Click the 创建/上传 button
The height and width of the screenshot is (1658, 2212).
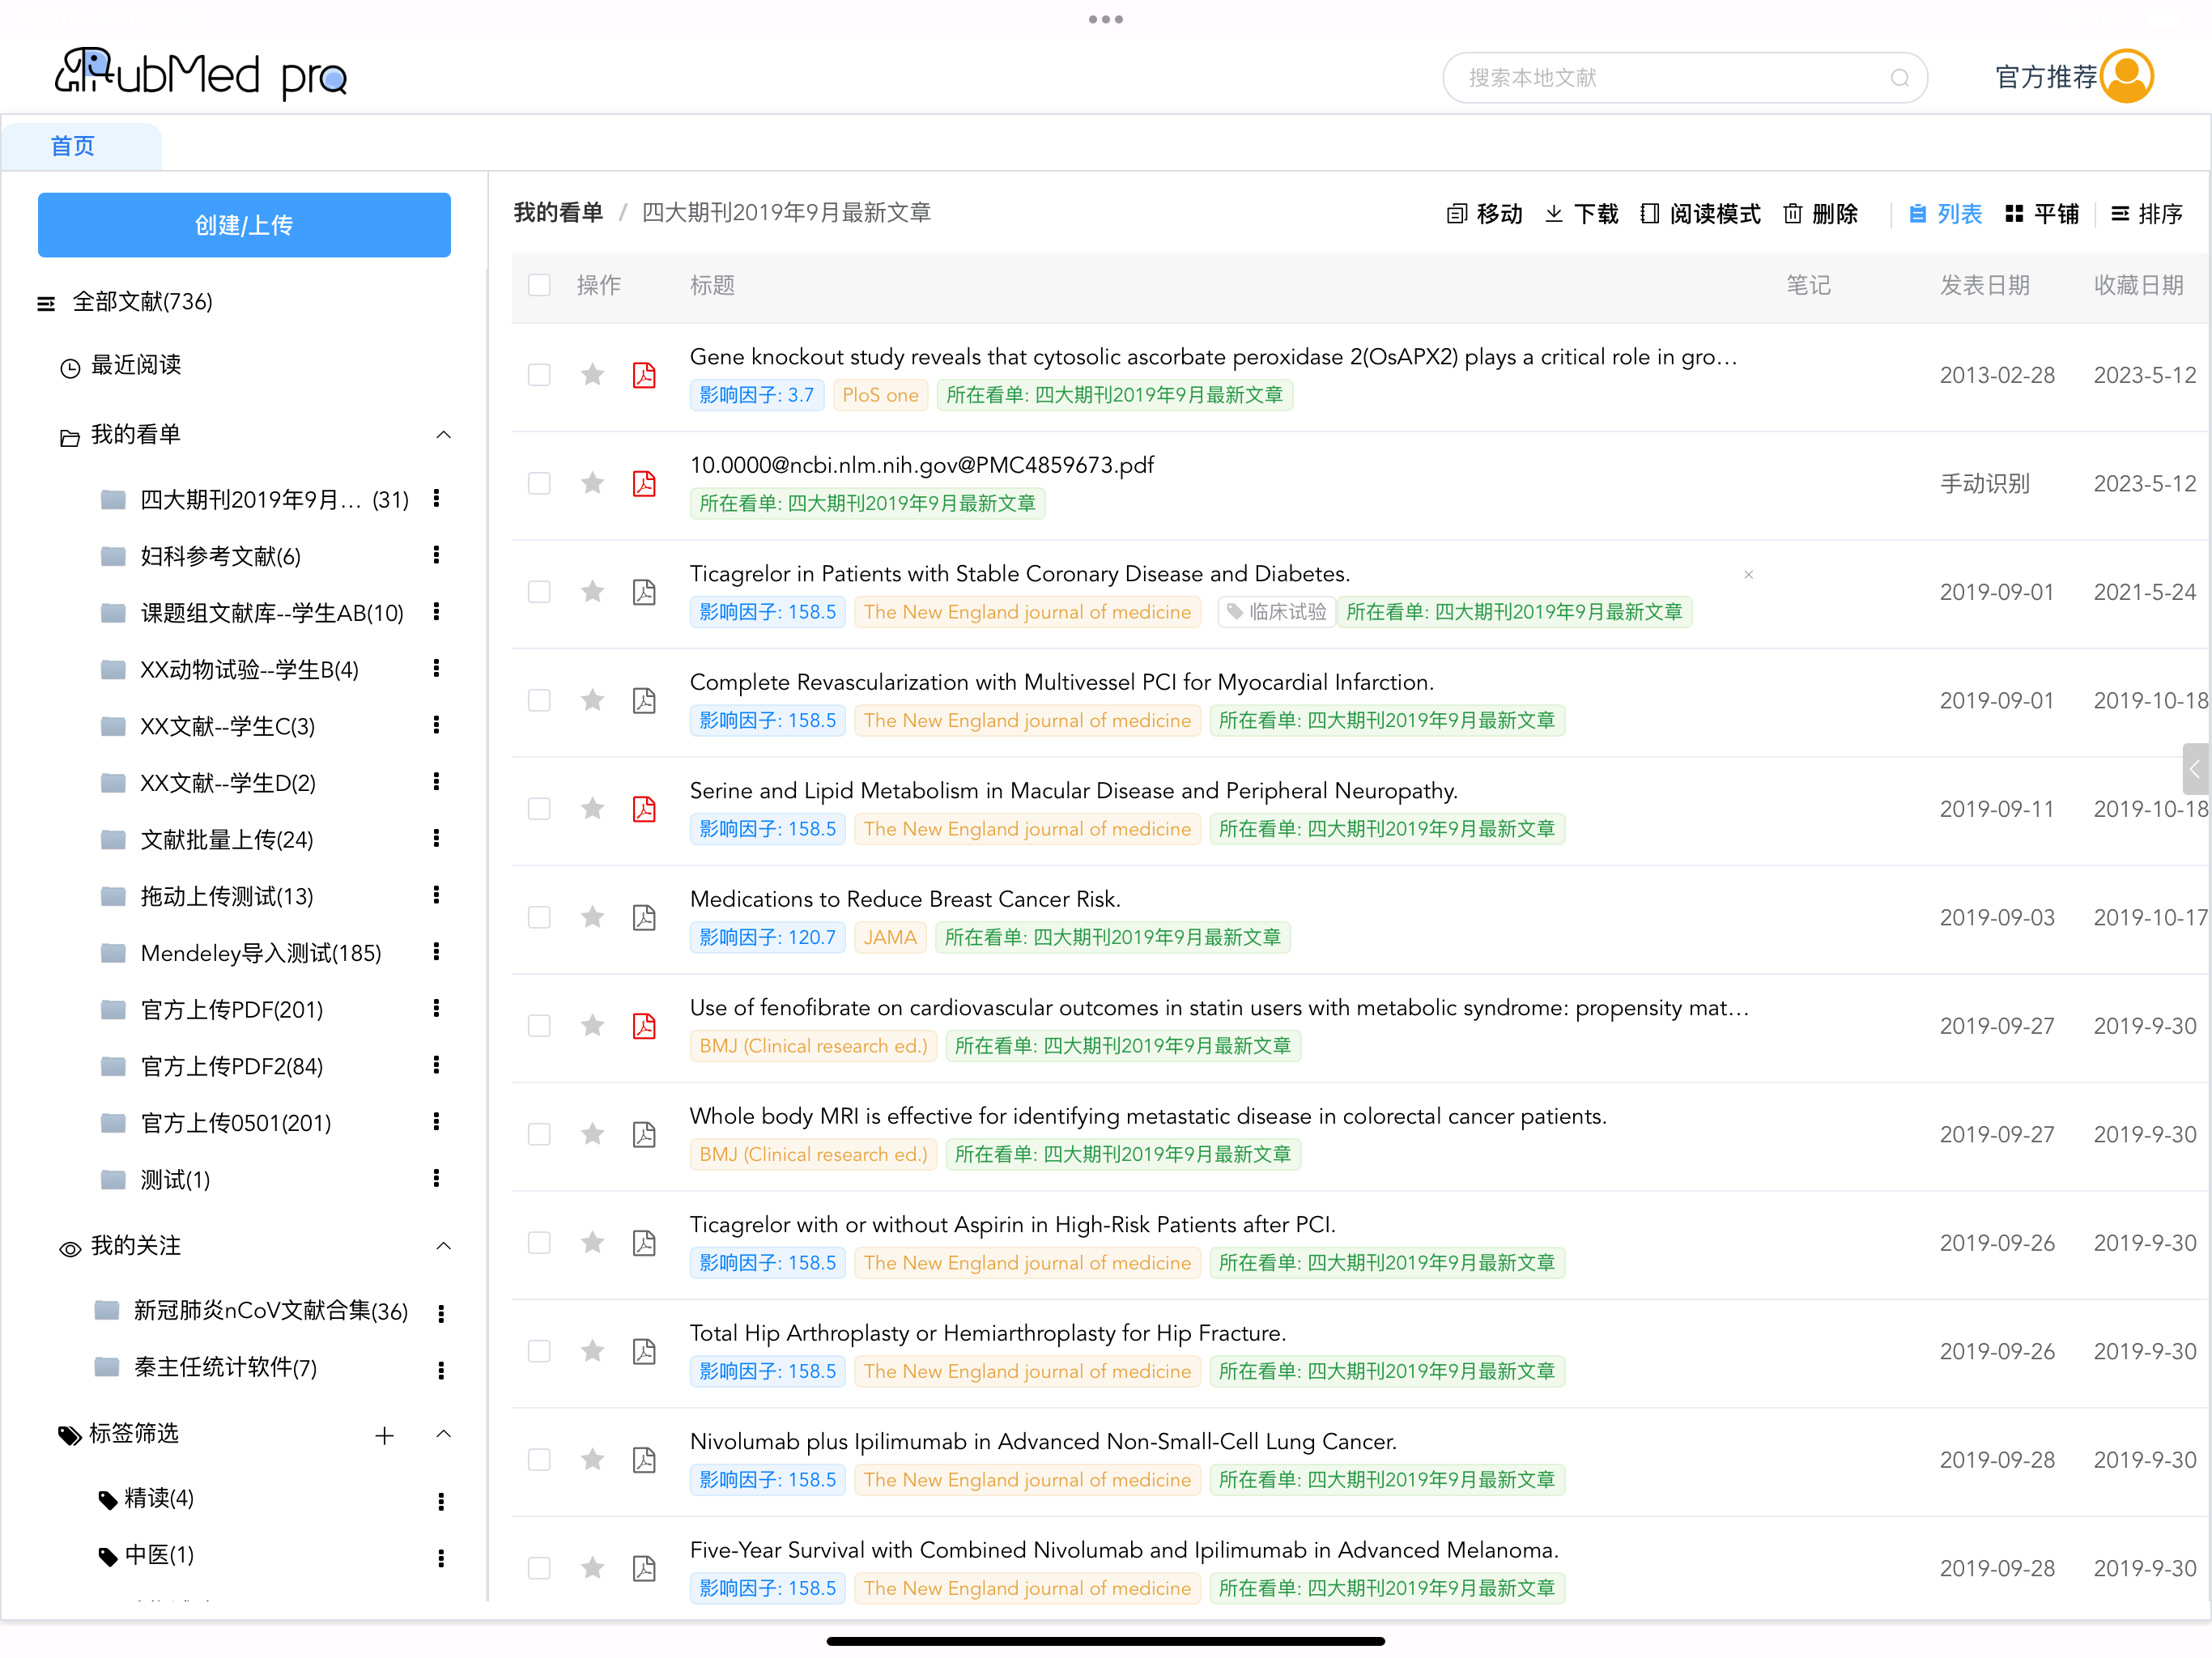pos(244,225)
